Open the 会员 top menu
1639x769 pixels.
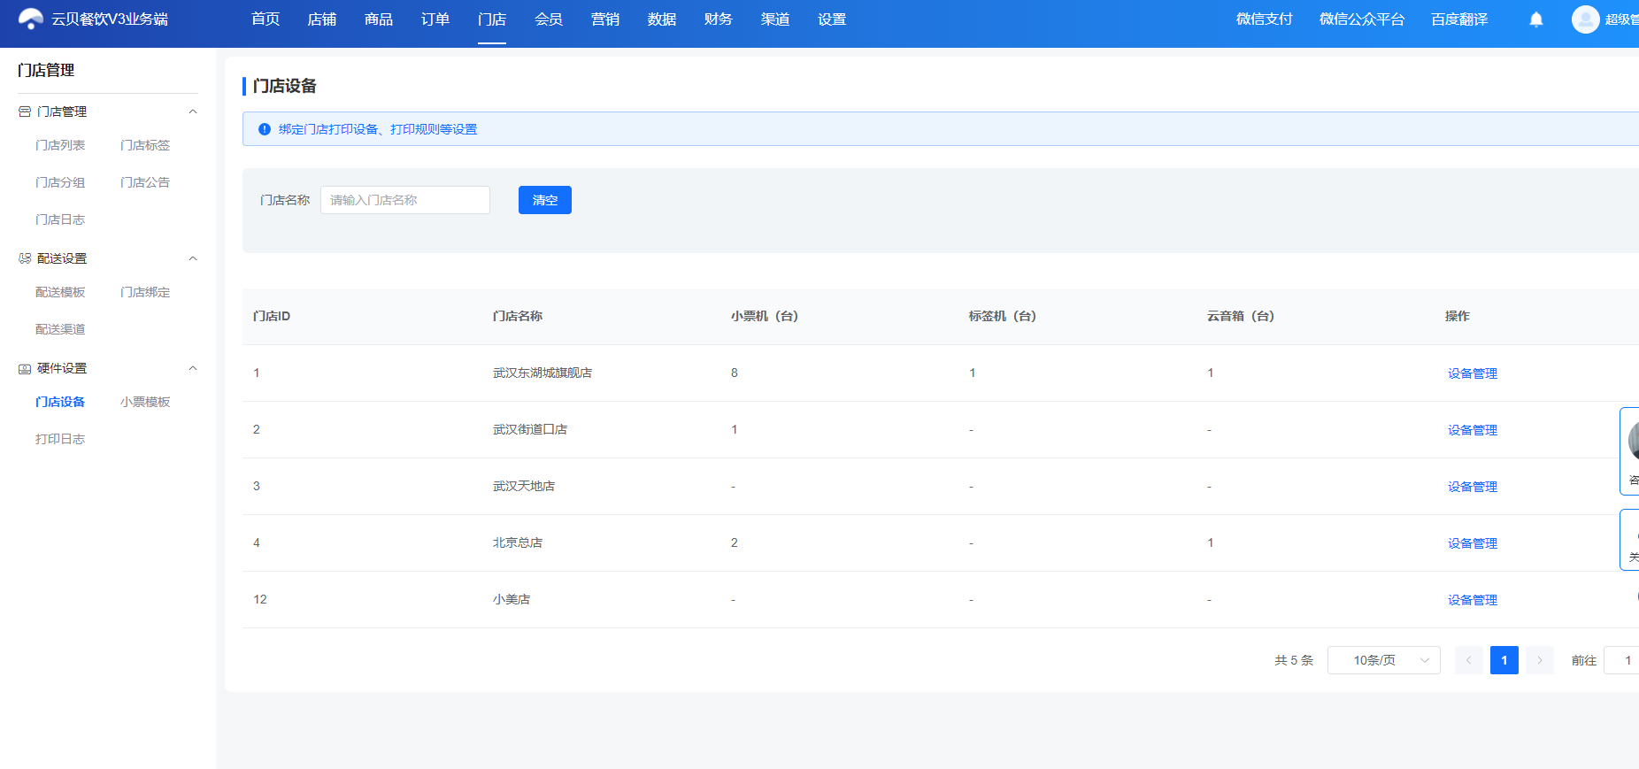[549, 19]
